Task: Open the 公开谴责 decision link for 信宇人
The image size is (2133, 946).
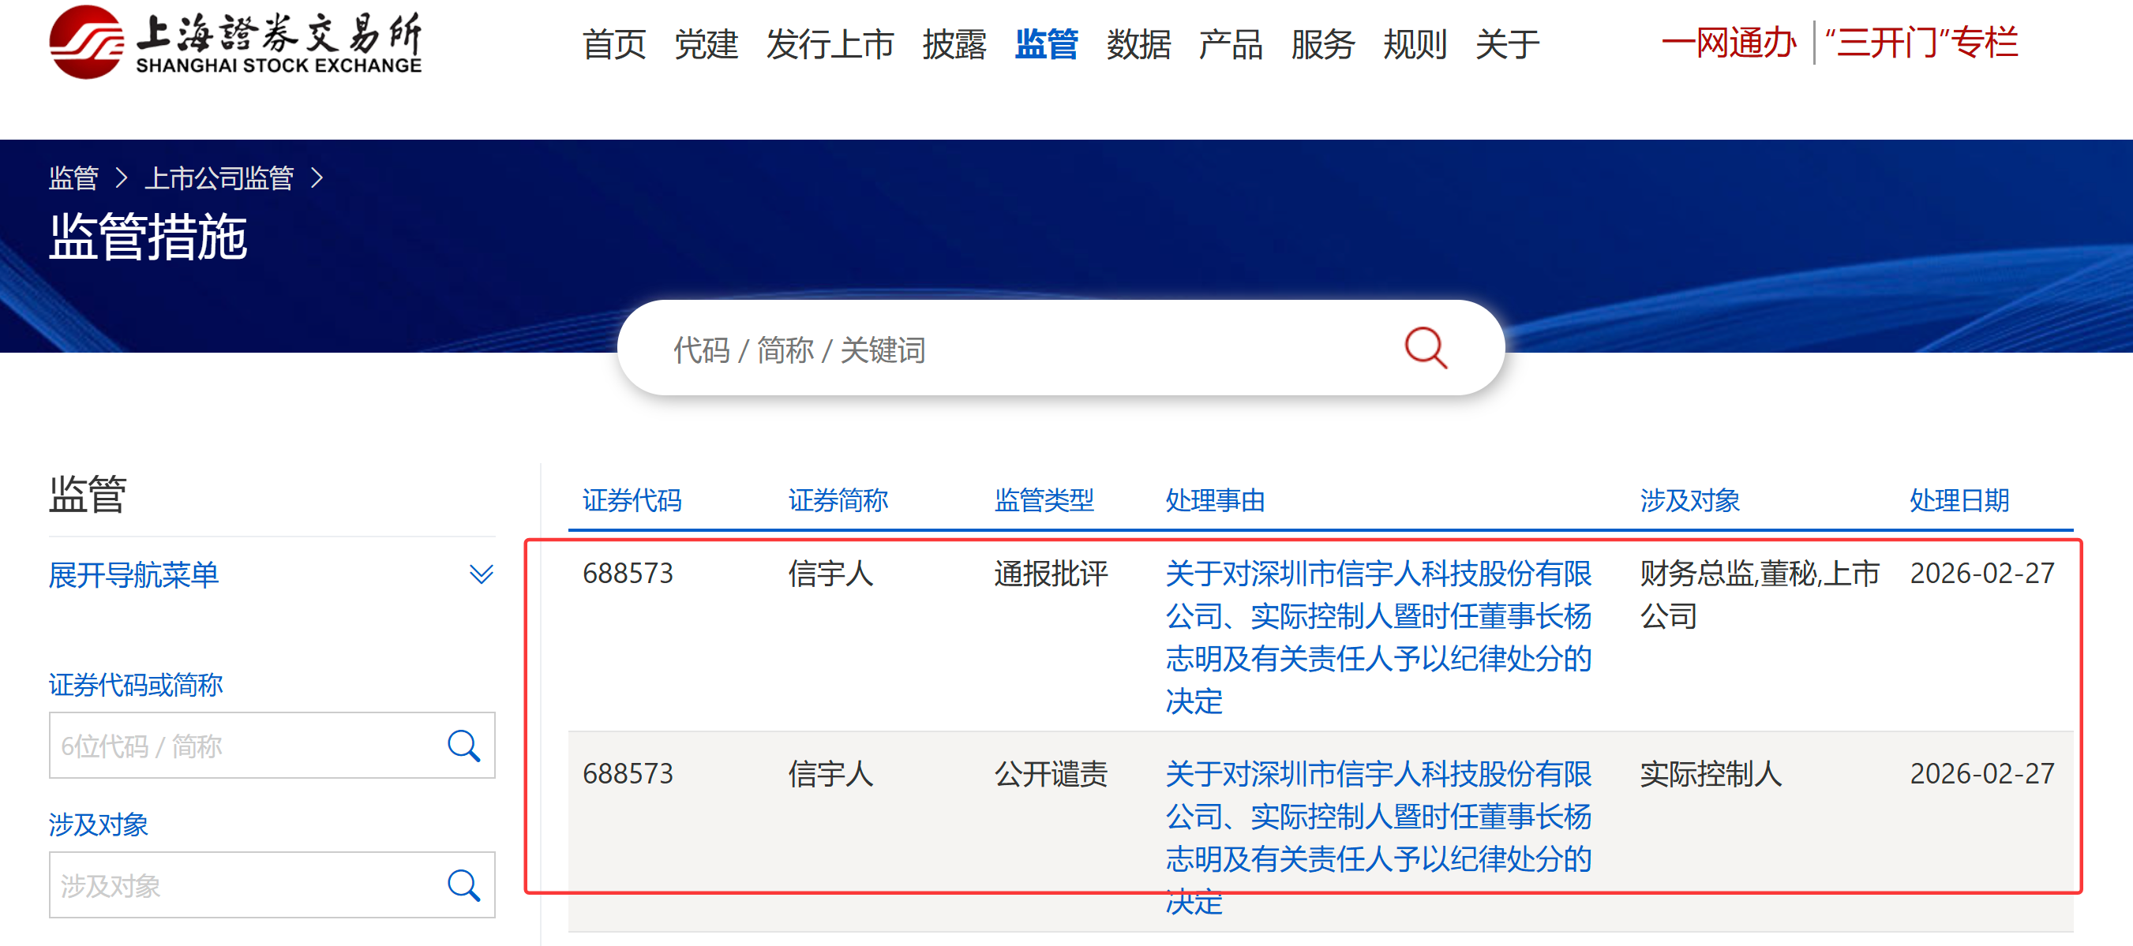Action: [x=1378, y=836]
